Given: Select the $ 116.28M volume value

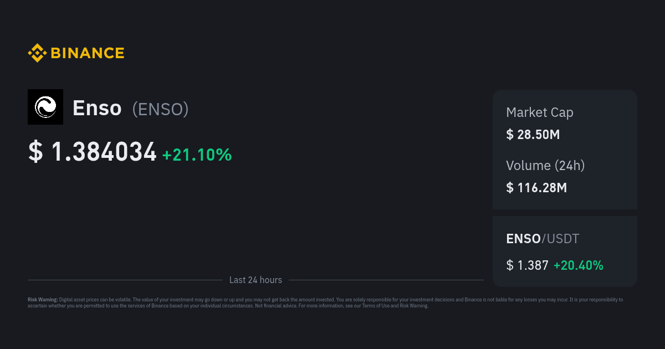Looking at the screenshot, I should [x=536, y=188].
